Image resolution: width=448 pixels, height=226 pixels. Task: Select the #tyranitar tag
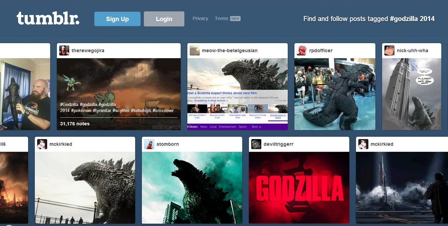[102, 110]
